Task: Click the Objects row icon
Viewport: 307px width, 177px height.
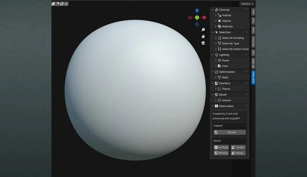Action: (220, 21)
